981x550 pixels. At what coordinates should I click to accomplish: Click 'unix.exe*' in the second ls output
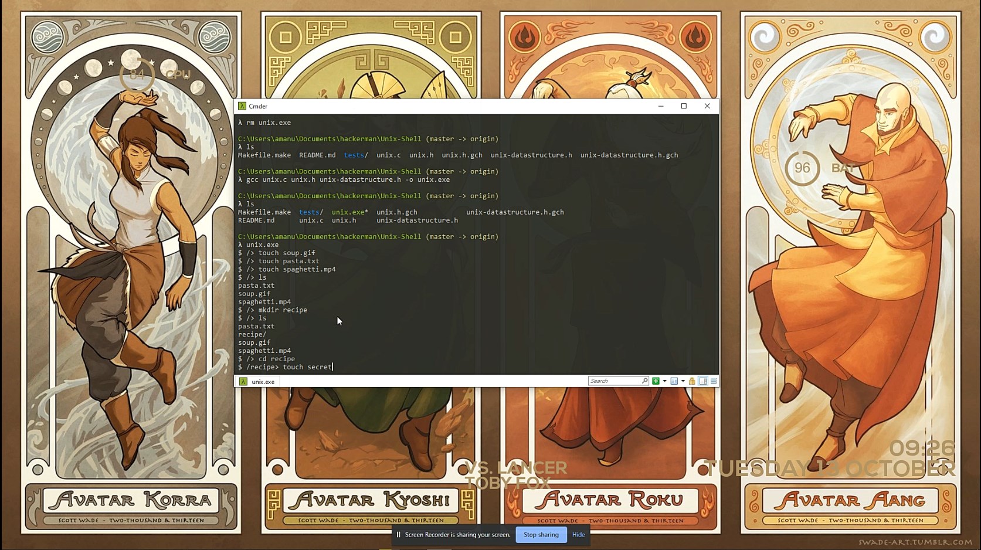coord(350,212)
